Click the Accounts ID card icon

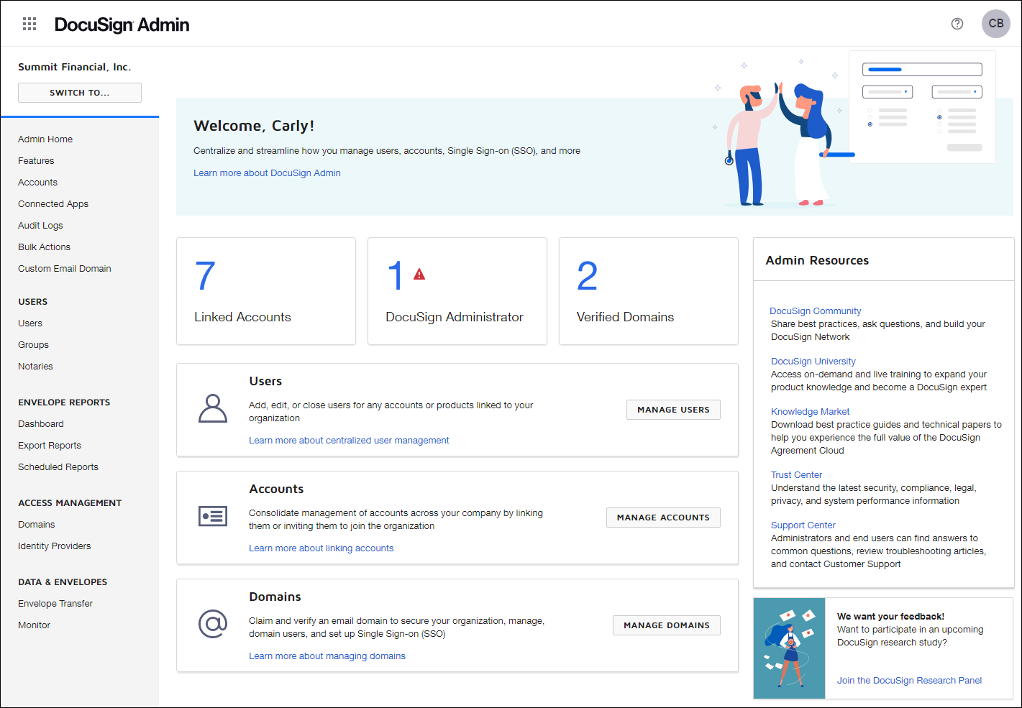coord(213,516)
